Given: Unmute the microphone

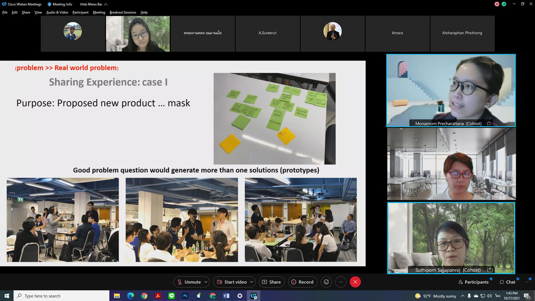Looking at the screenshot, I should coord(189,282).
